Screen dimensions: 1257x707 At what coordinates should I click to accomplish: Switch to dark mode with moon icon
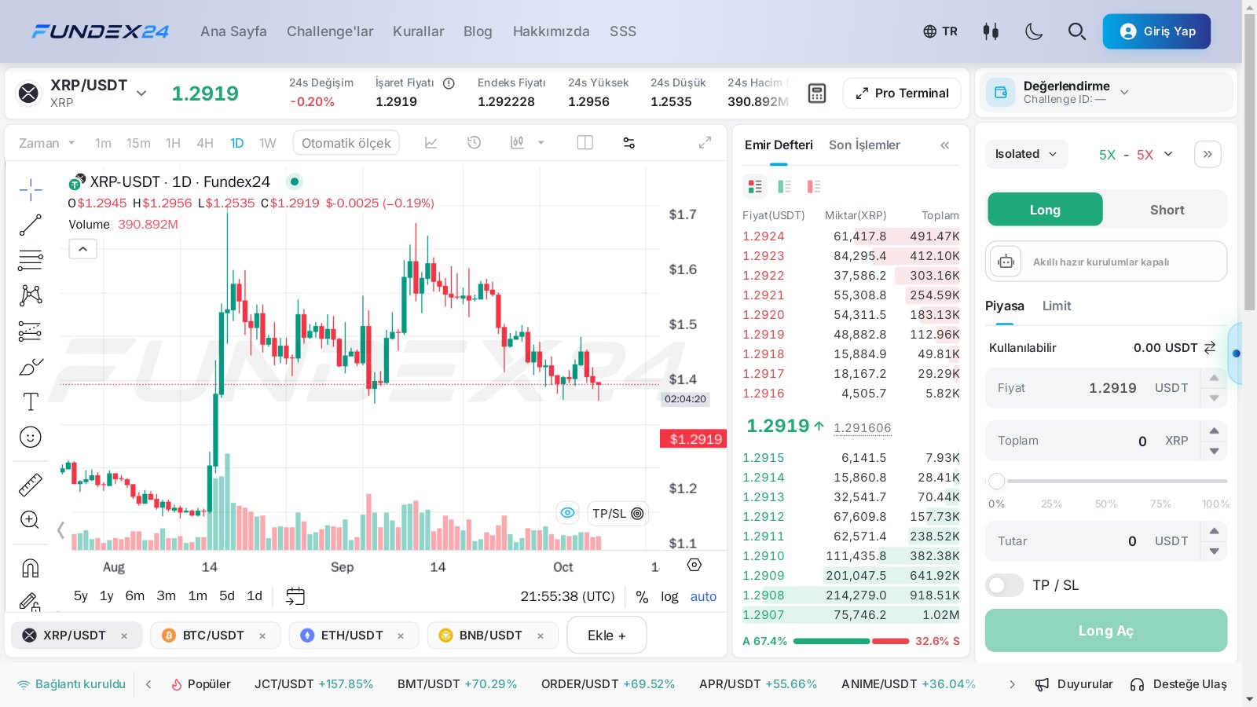pos(1034,31)
